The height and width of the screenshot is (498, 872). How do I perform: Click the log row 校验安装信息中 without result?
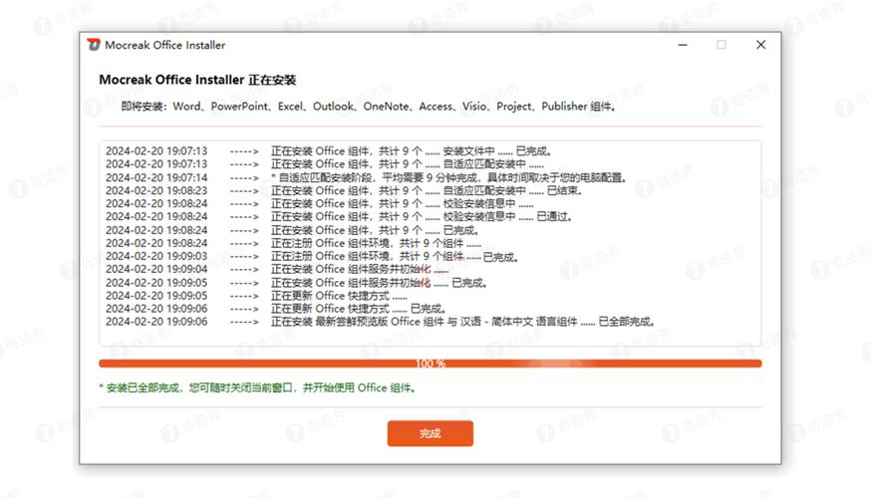tap(320, 203)
